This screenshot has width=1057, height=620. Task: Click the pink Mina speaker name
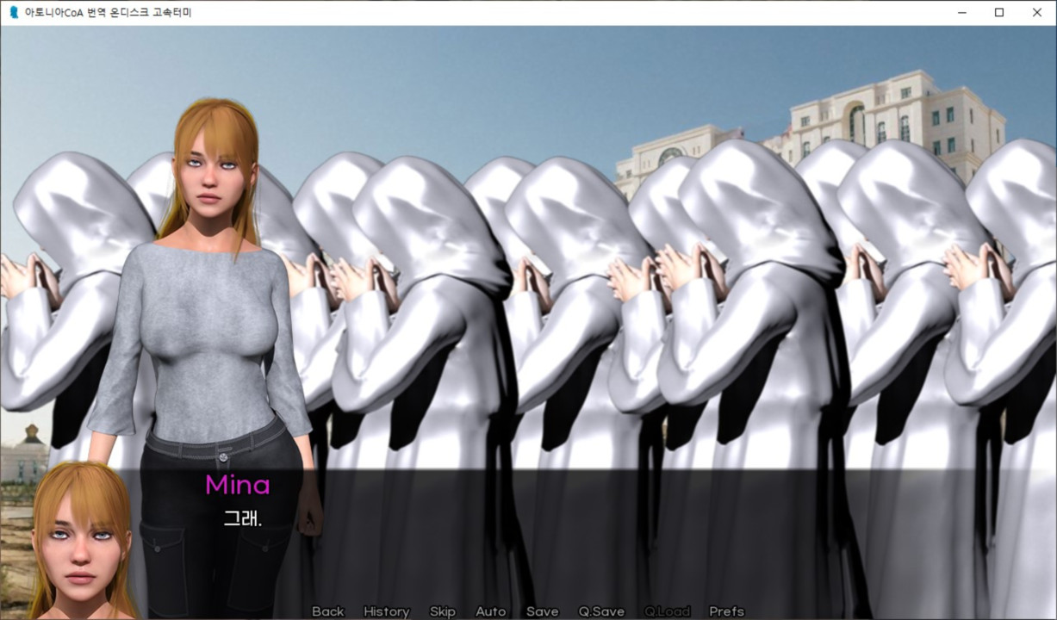[x=237, y=486]
